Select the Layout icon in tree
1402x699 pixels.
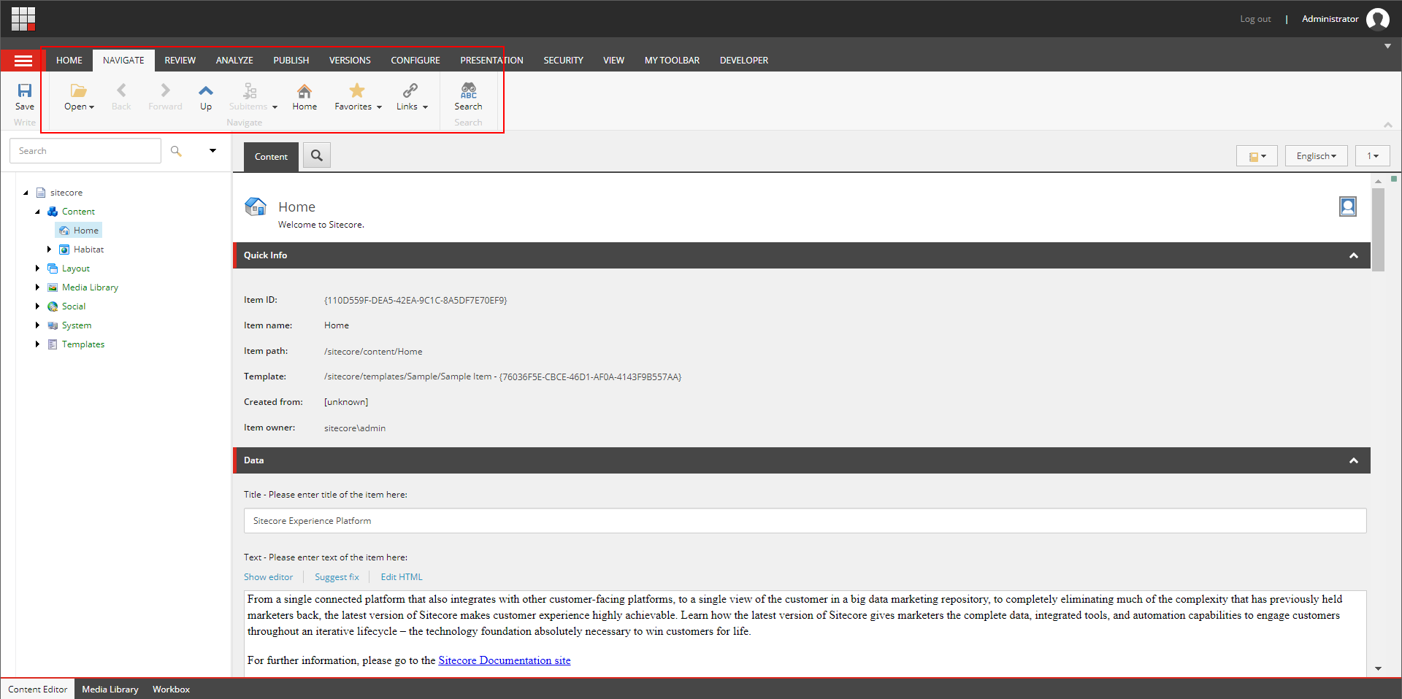coord(53,269)
